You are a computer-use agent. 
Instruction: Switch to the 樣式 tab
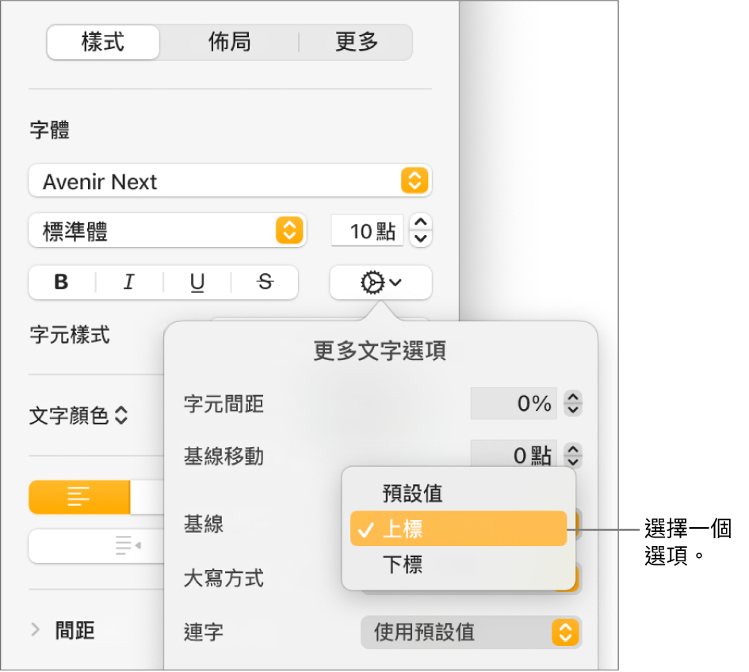pos(103,42)
